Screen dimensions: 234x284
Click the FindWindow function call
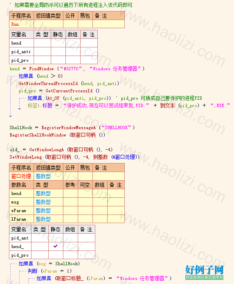[x=41, y=69]
